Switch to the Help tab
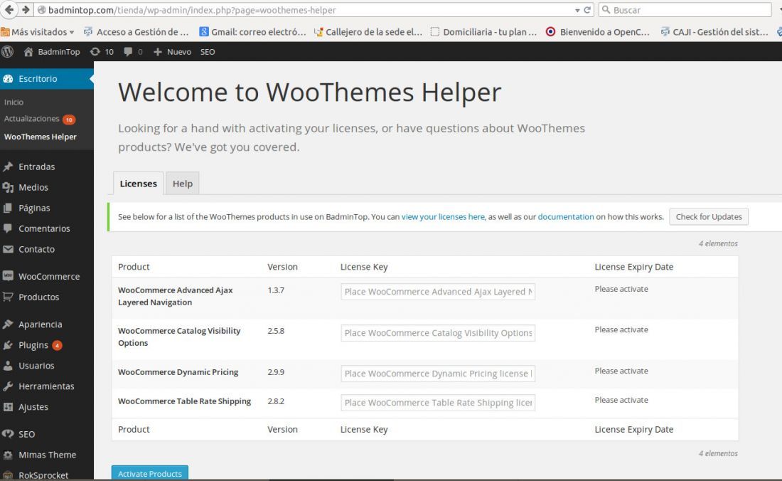 click(183, 184)
